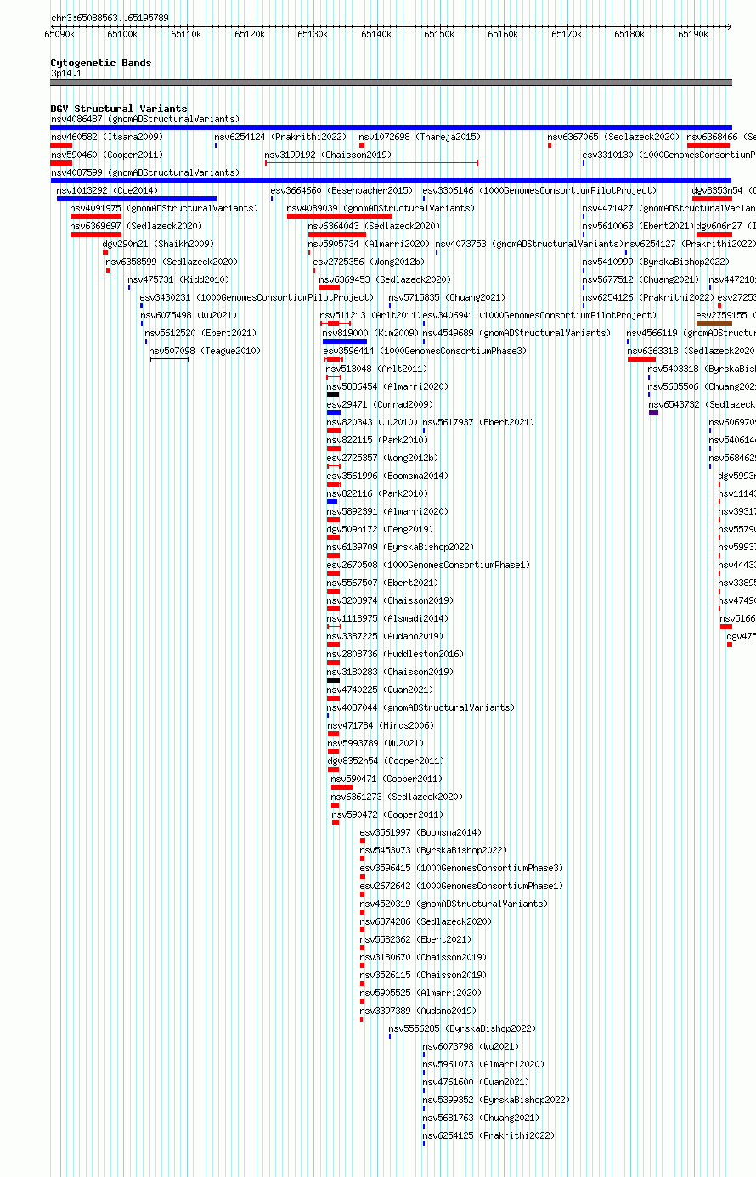This screenshot has width=756, height=1177.
Task: Click nsv5905734 (Almarri2020) label
Action: (369, 244)
